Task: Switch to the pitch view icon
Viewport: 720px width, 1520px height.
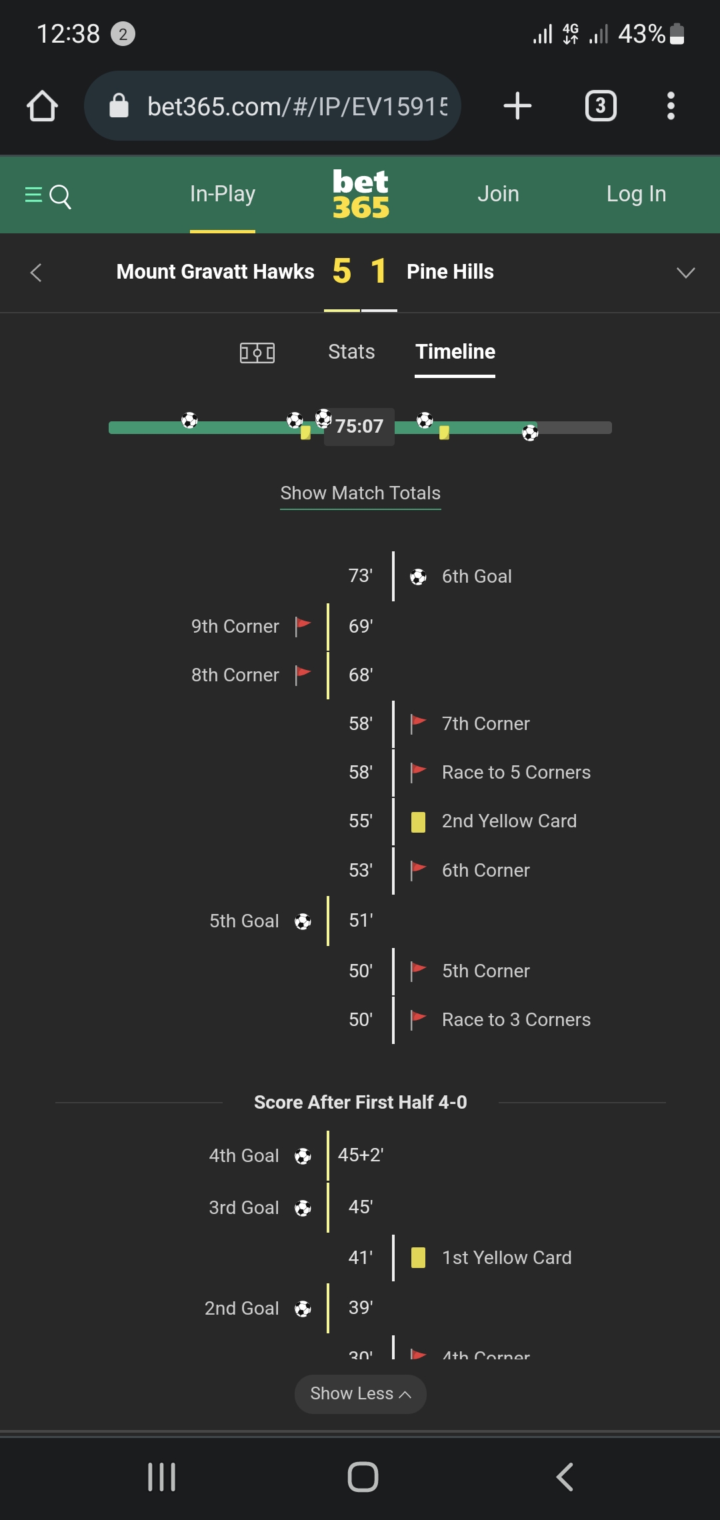Action: pyautogui.click(x=257, y=352)
